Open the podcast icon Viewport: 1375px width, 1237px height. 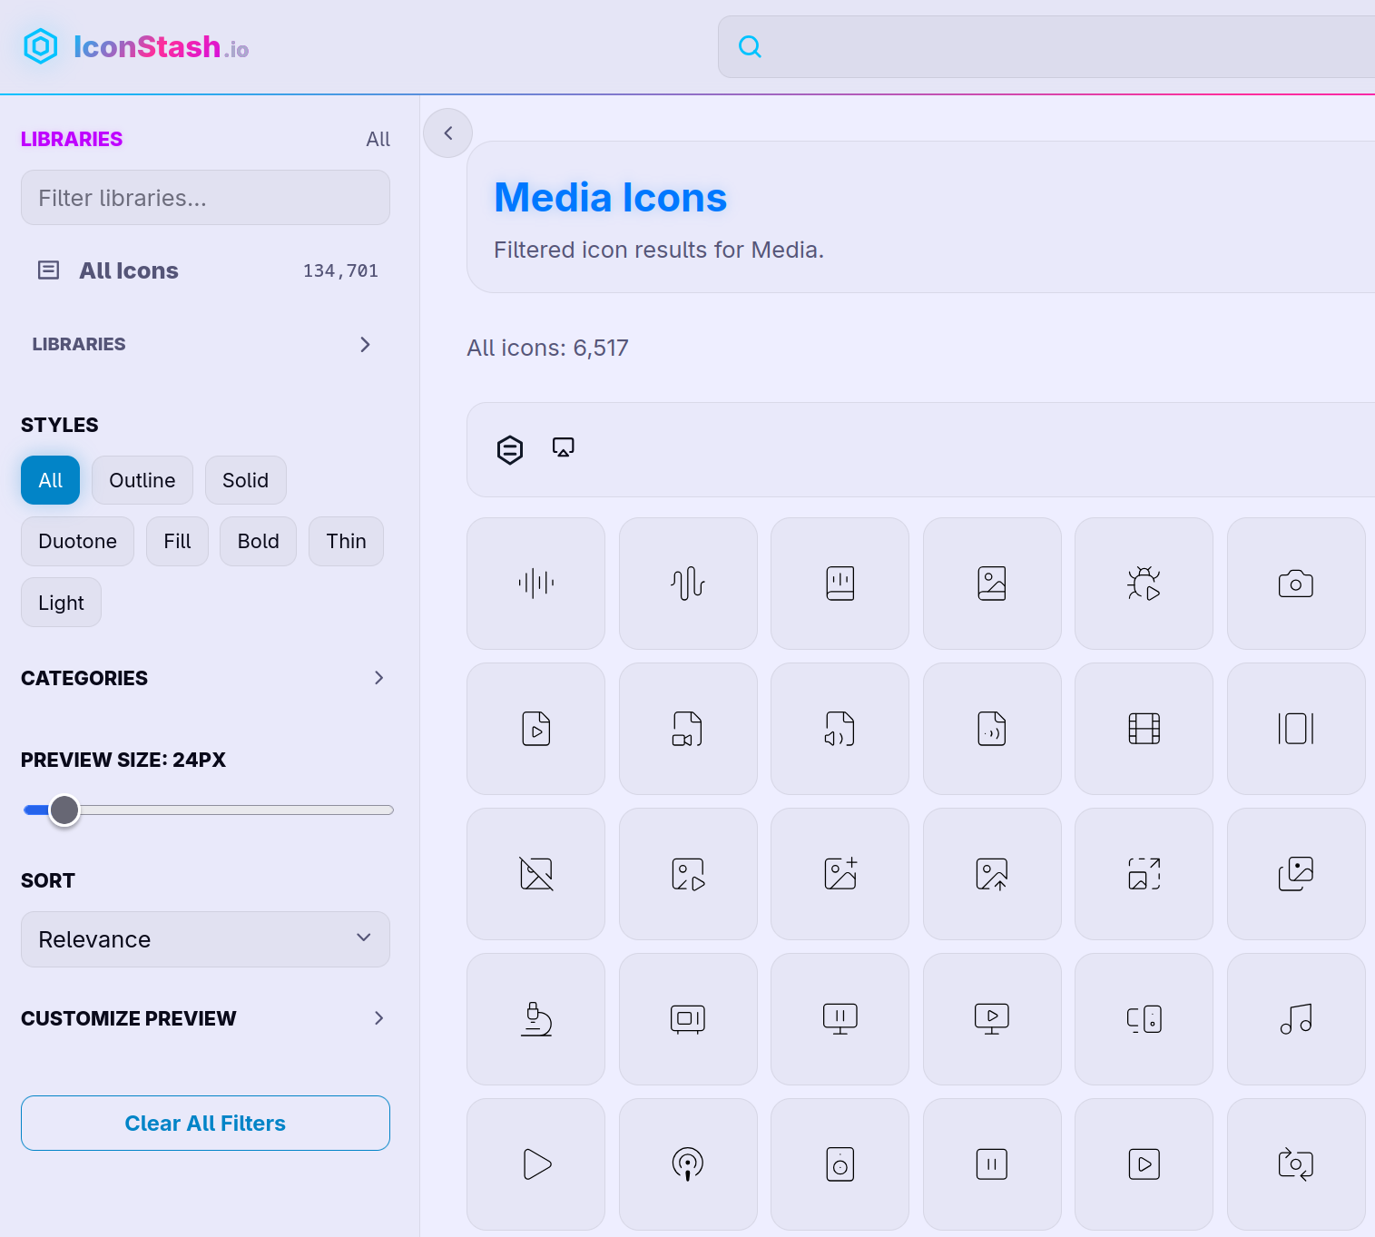point(688,1164)
